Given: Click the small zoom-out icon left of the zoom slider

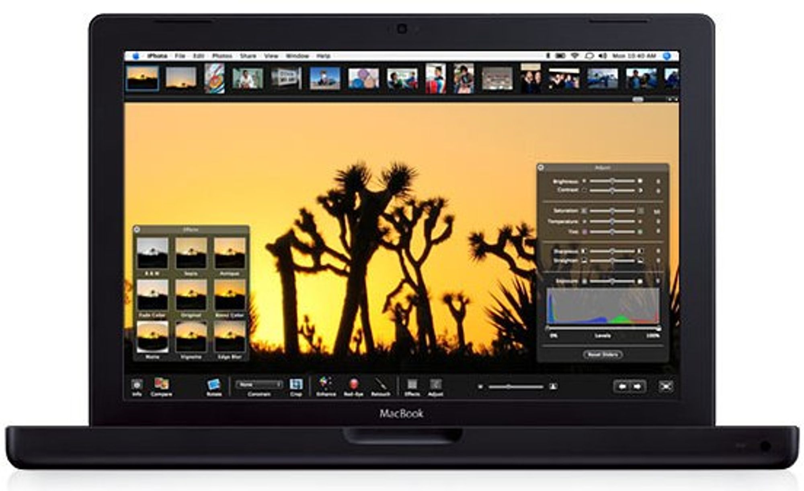Looking at the screenshot, I should pyautogui.click(x=480, y=387).
